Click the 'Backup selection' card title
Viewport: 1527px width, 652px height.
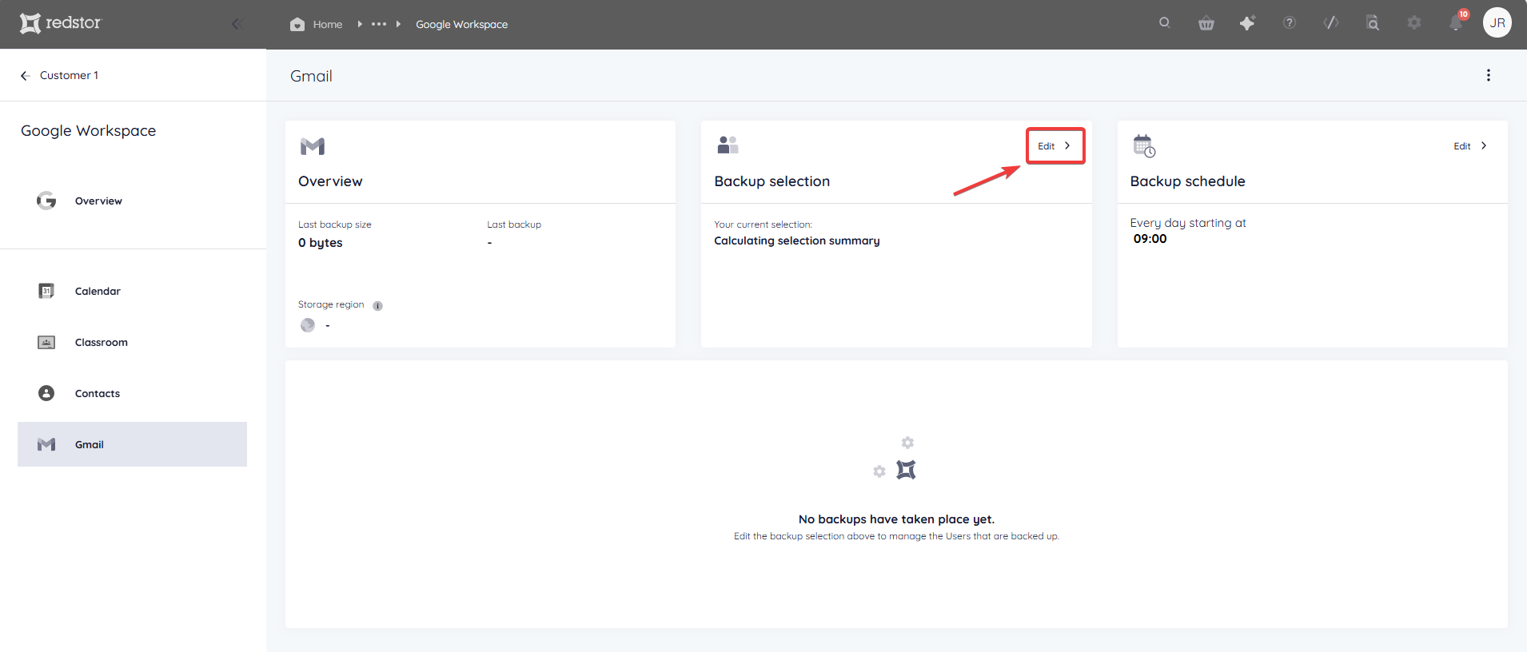[772, 181]
